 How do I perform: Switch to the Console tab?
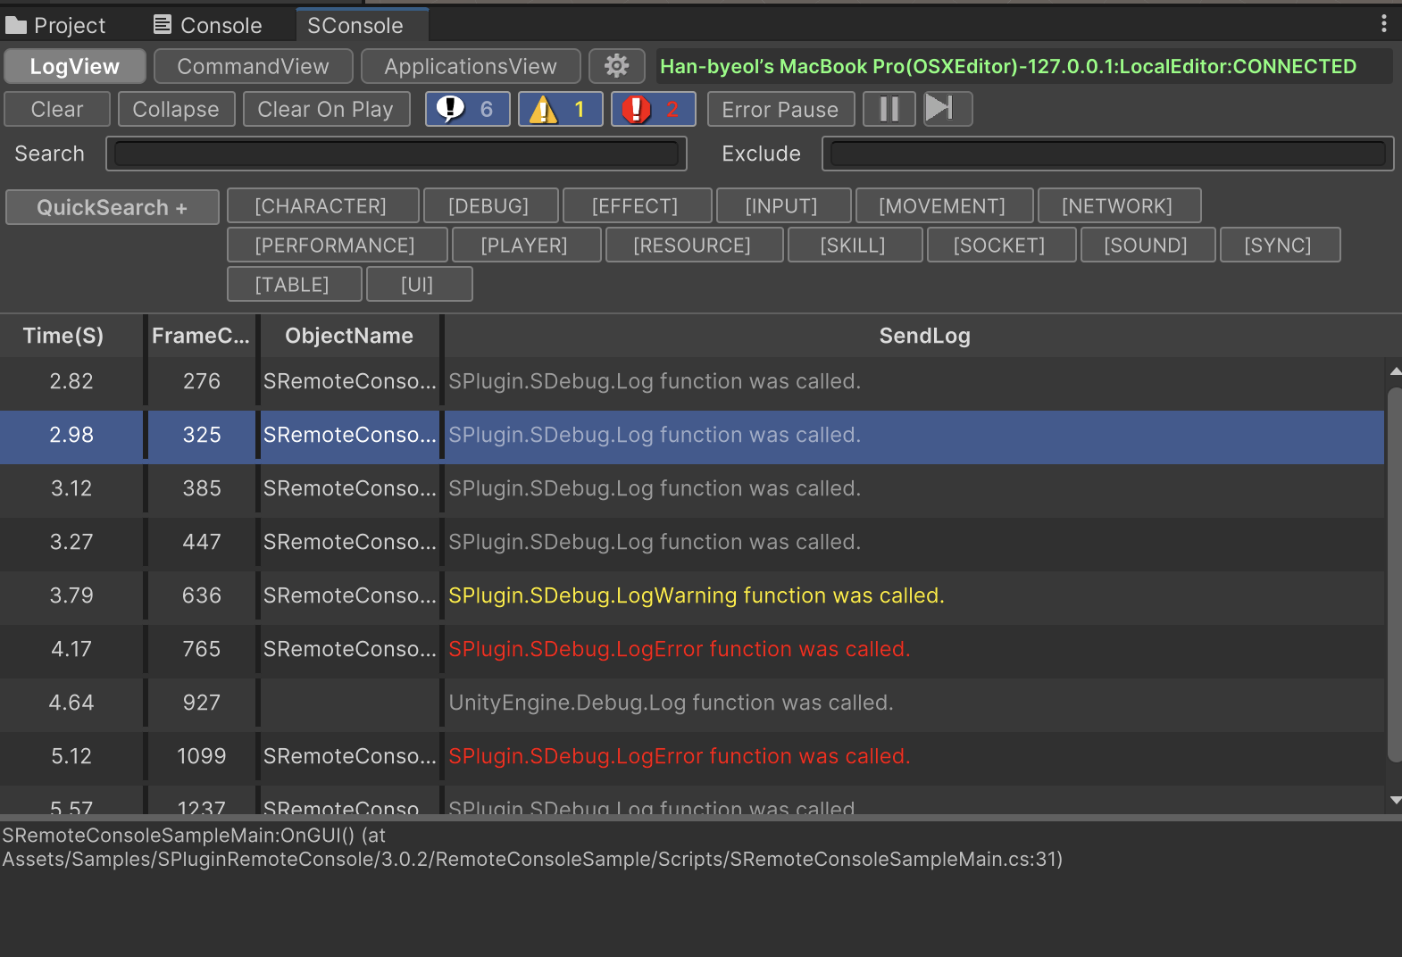click(x=207, y=25)
